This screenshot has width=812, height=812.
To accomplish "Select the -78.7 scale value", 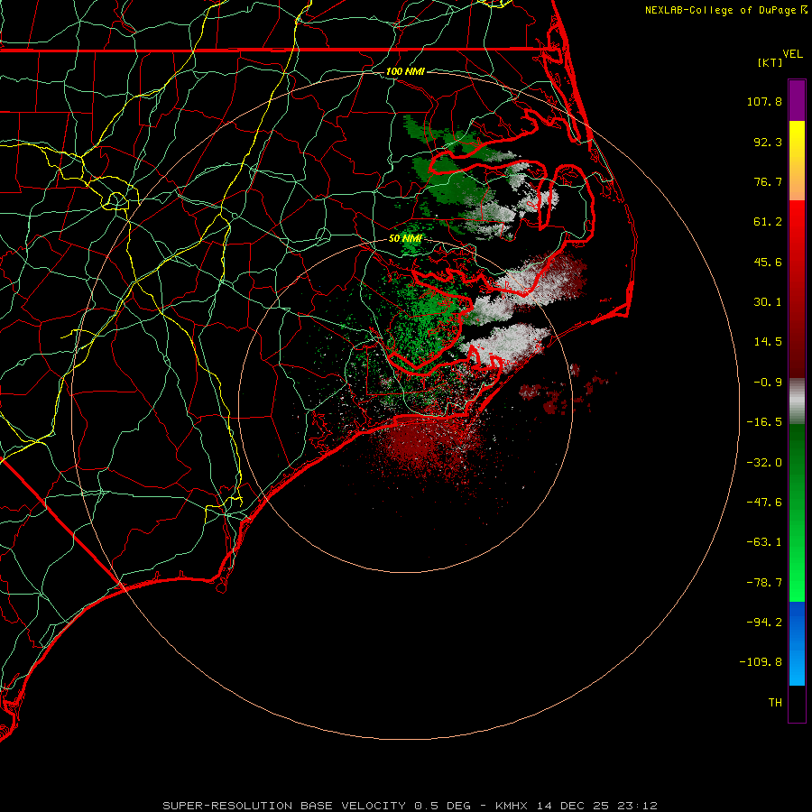I will pyautogui.click(x=764, y=583).
